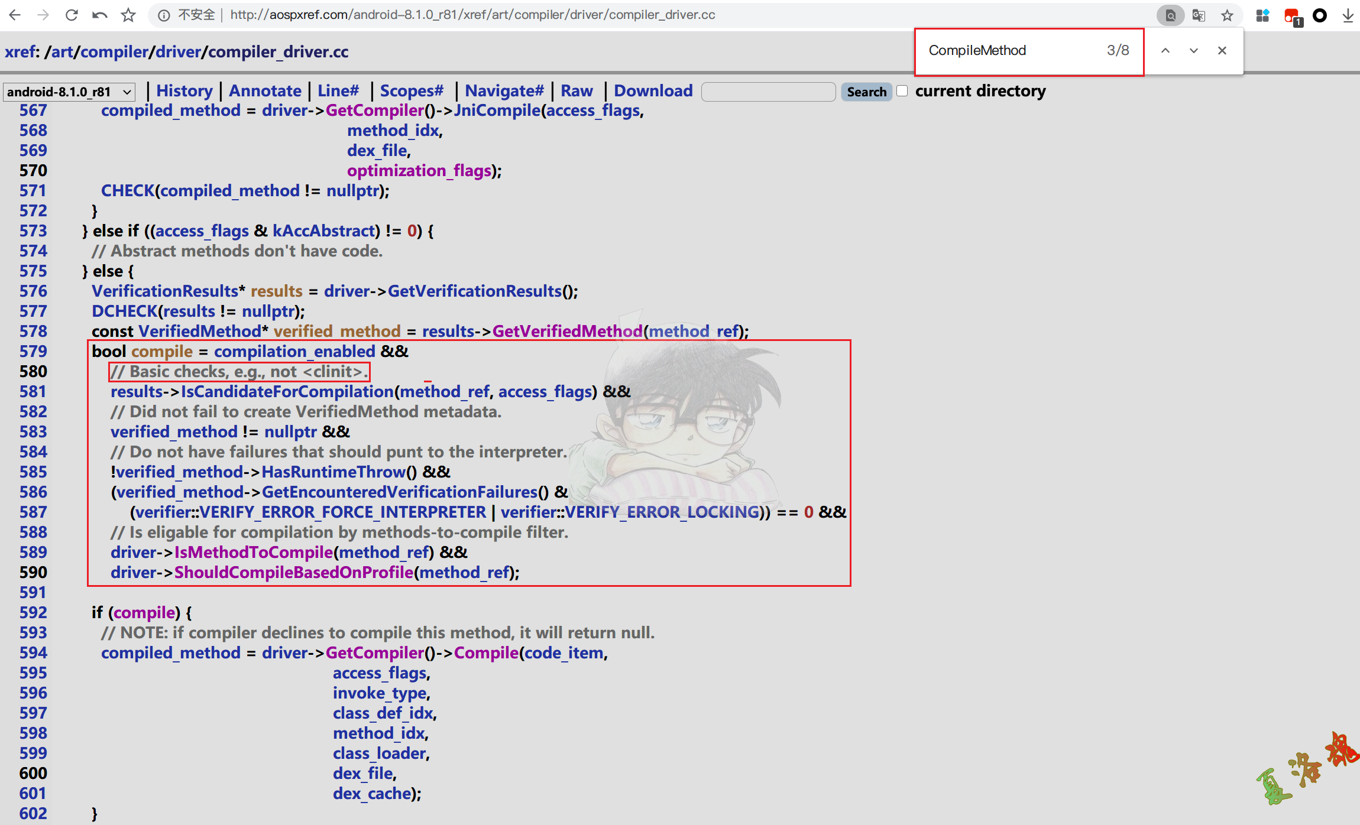Reload the page with refresh icon
This screenshot has height=825, width=1360.
click(x=72, y=15)
